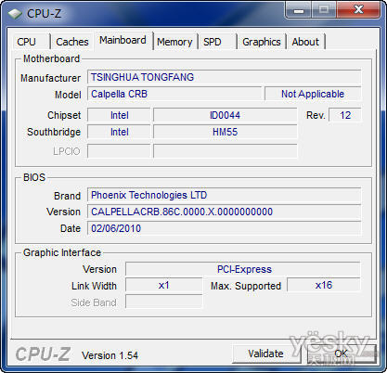The height and width of the screenshot is (373, 387).
Task: Click the Southbridge HM55 field
Action: point(225,132)
